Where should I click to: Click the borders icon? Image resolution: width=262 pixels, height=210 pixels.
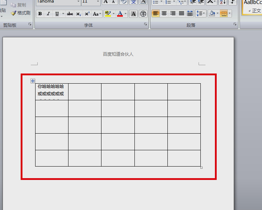(x=224, y=13)
